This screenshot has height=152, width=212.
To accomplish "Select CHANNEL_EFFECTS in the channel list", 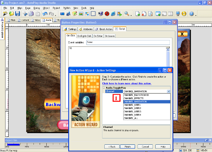I will (134, 98).
